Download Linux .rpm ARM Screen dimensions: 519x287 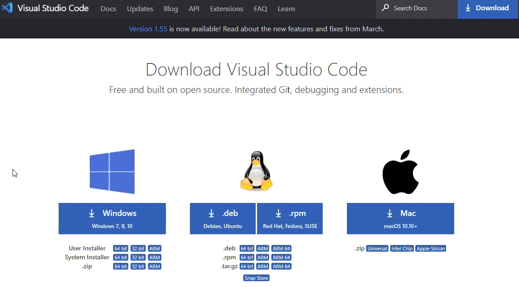pyautogui.click(x=263, y=257)
